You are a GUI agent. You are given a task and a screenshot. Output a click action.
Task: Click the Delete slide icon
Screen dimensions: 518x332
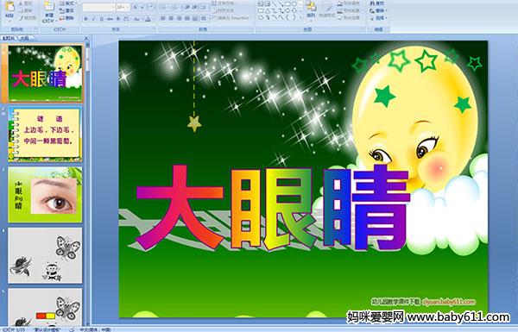(66, 18)
